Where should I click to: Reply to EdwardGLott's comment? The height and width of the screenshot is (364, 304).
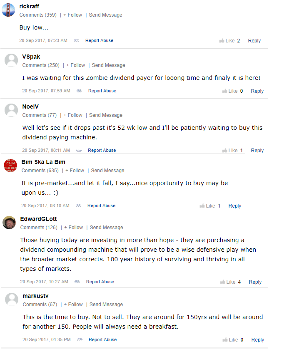255,282
